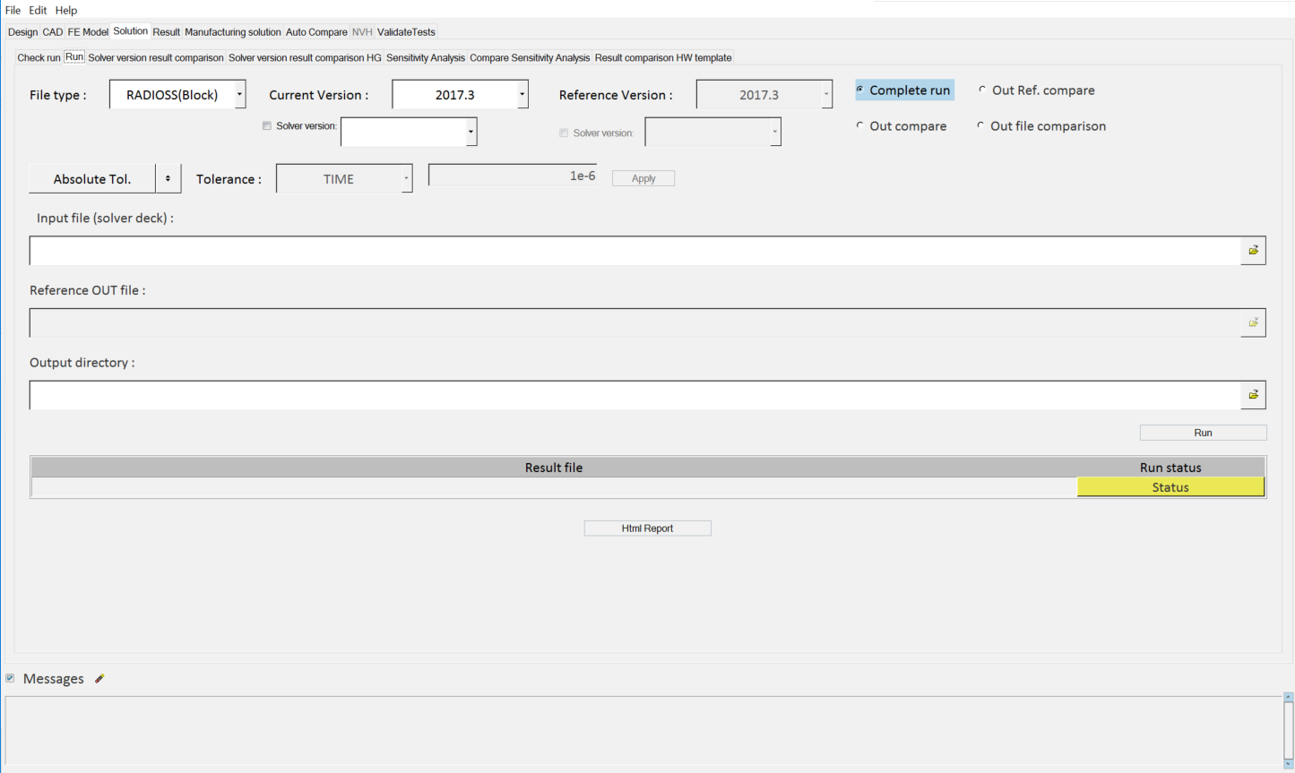
Task: Click inside the Messages log area
Action: (643, 730)
